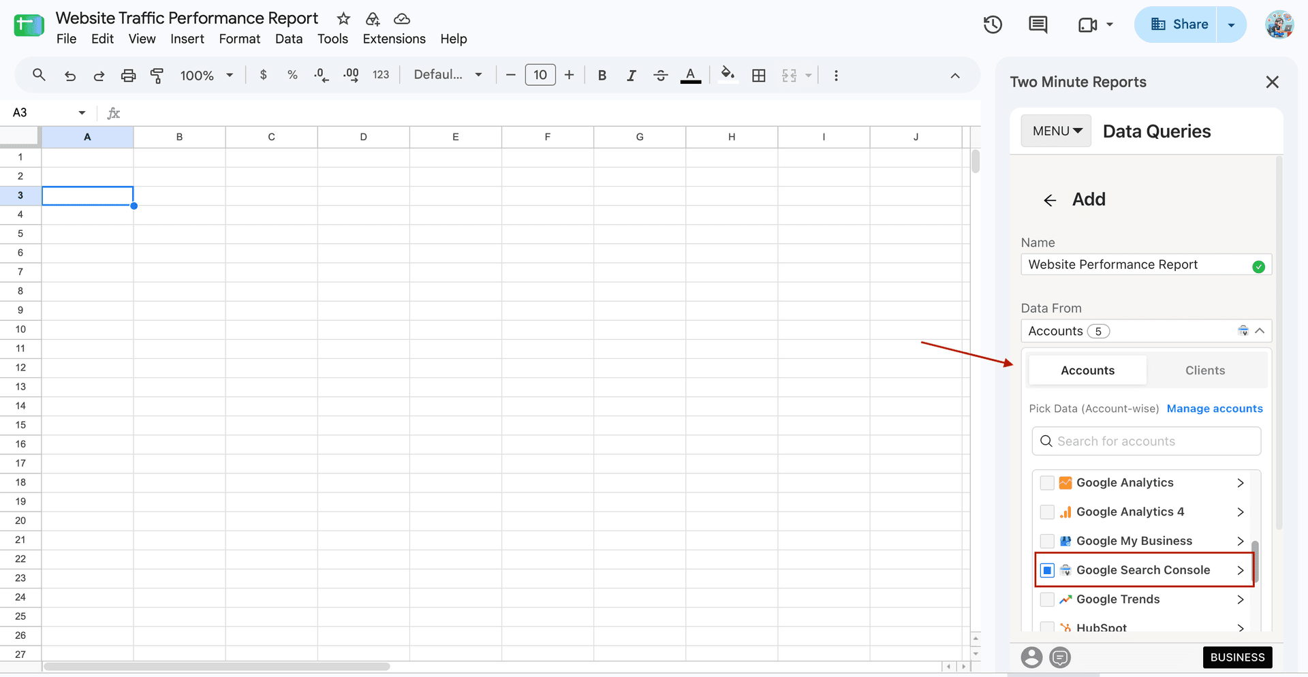Viewport: 1308px width, 677px height.
Task: Click the print icon
Action: tap(128, 76)
